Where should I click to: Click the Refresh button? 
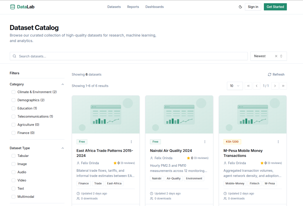point(276,75)
